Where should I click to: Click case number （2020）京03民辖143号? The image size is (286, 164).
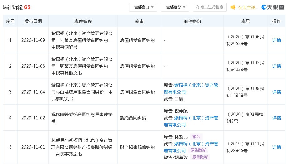[x=245, y=118]
